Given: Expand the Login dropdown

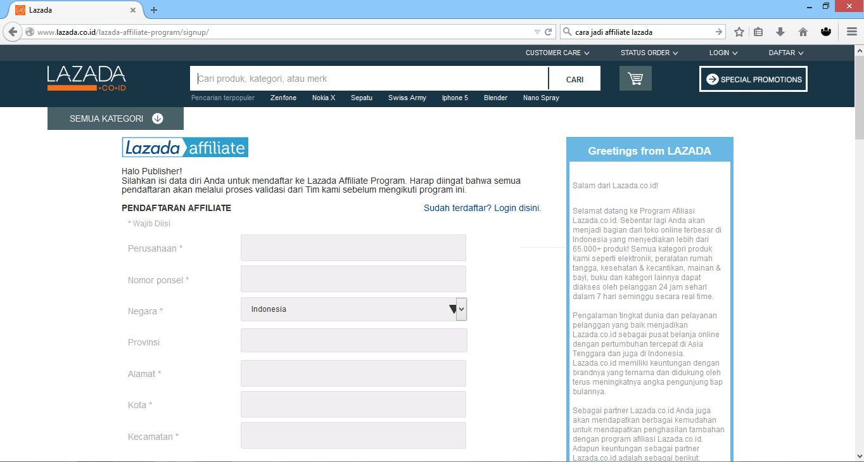Looking at the screenshot, I should coord(723,53).
